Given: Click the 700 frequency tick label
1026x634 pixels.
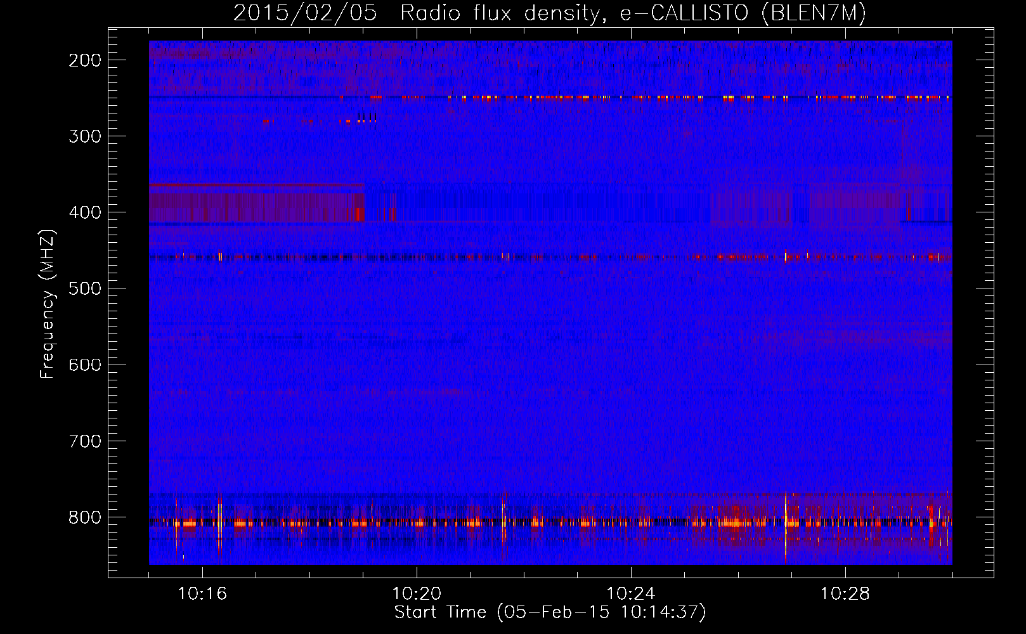Looking at the screenshot, I should (x=85, y=441).
